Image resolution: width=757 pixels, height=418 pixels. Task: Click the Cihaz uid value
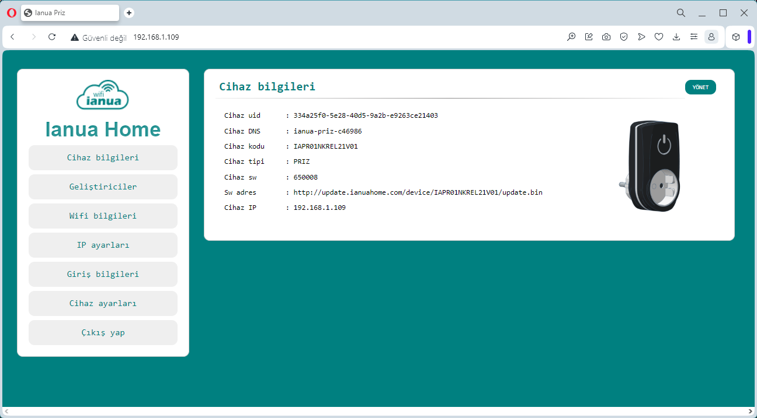[366, 115]
